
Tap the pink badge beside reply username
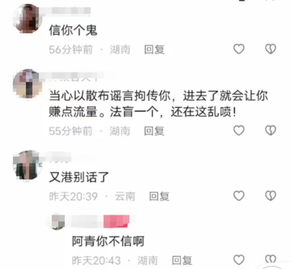117,221
